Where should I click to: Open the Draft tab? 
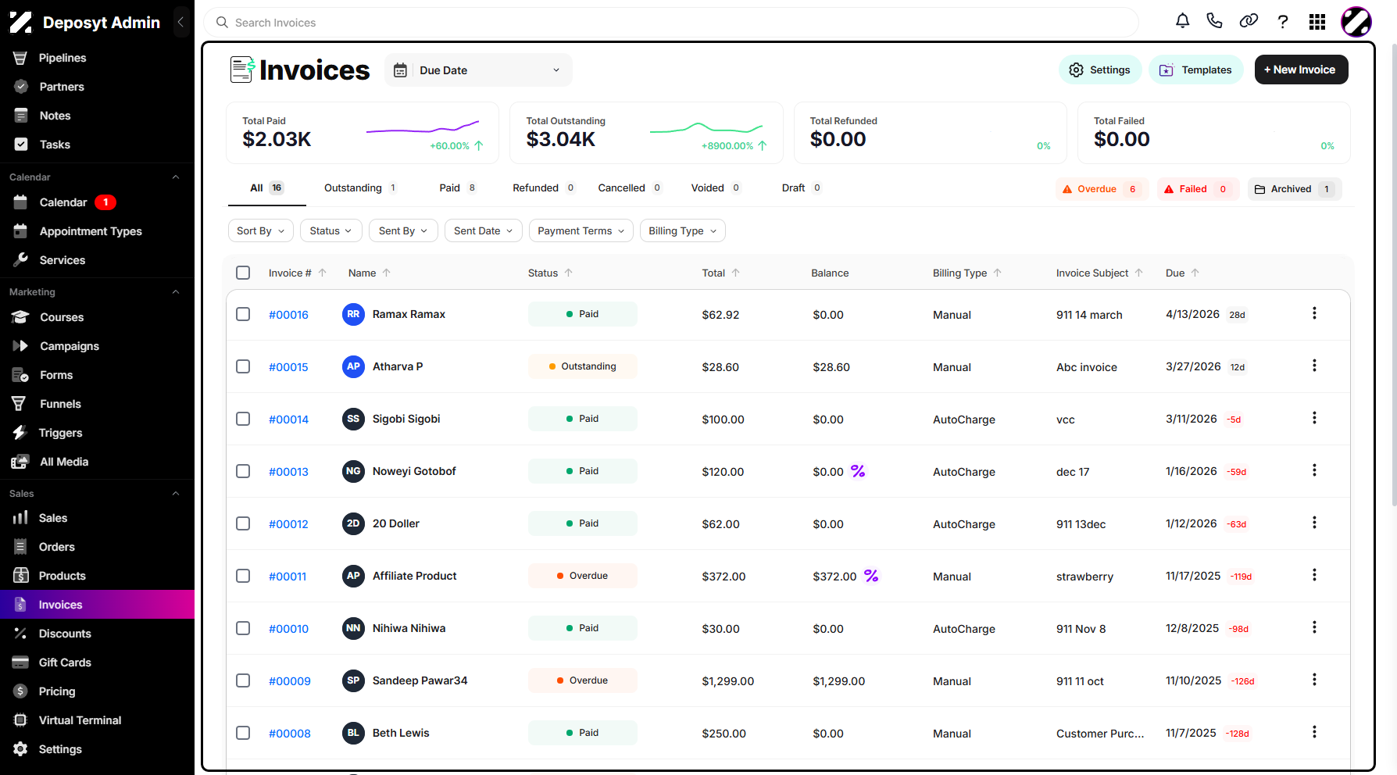(802, 188)
